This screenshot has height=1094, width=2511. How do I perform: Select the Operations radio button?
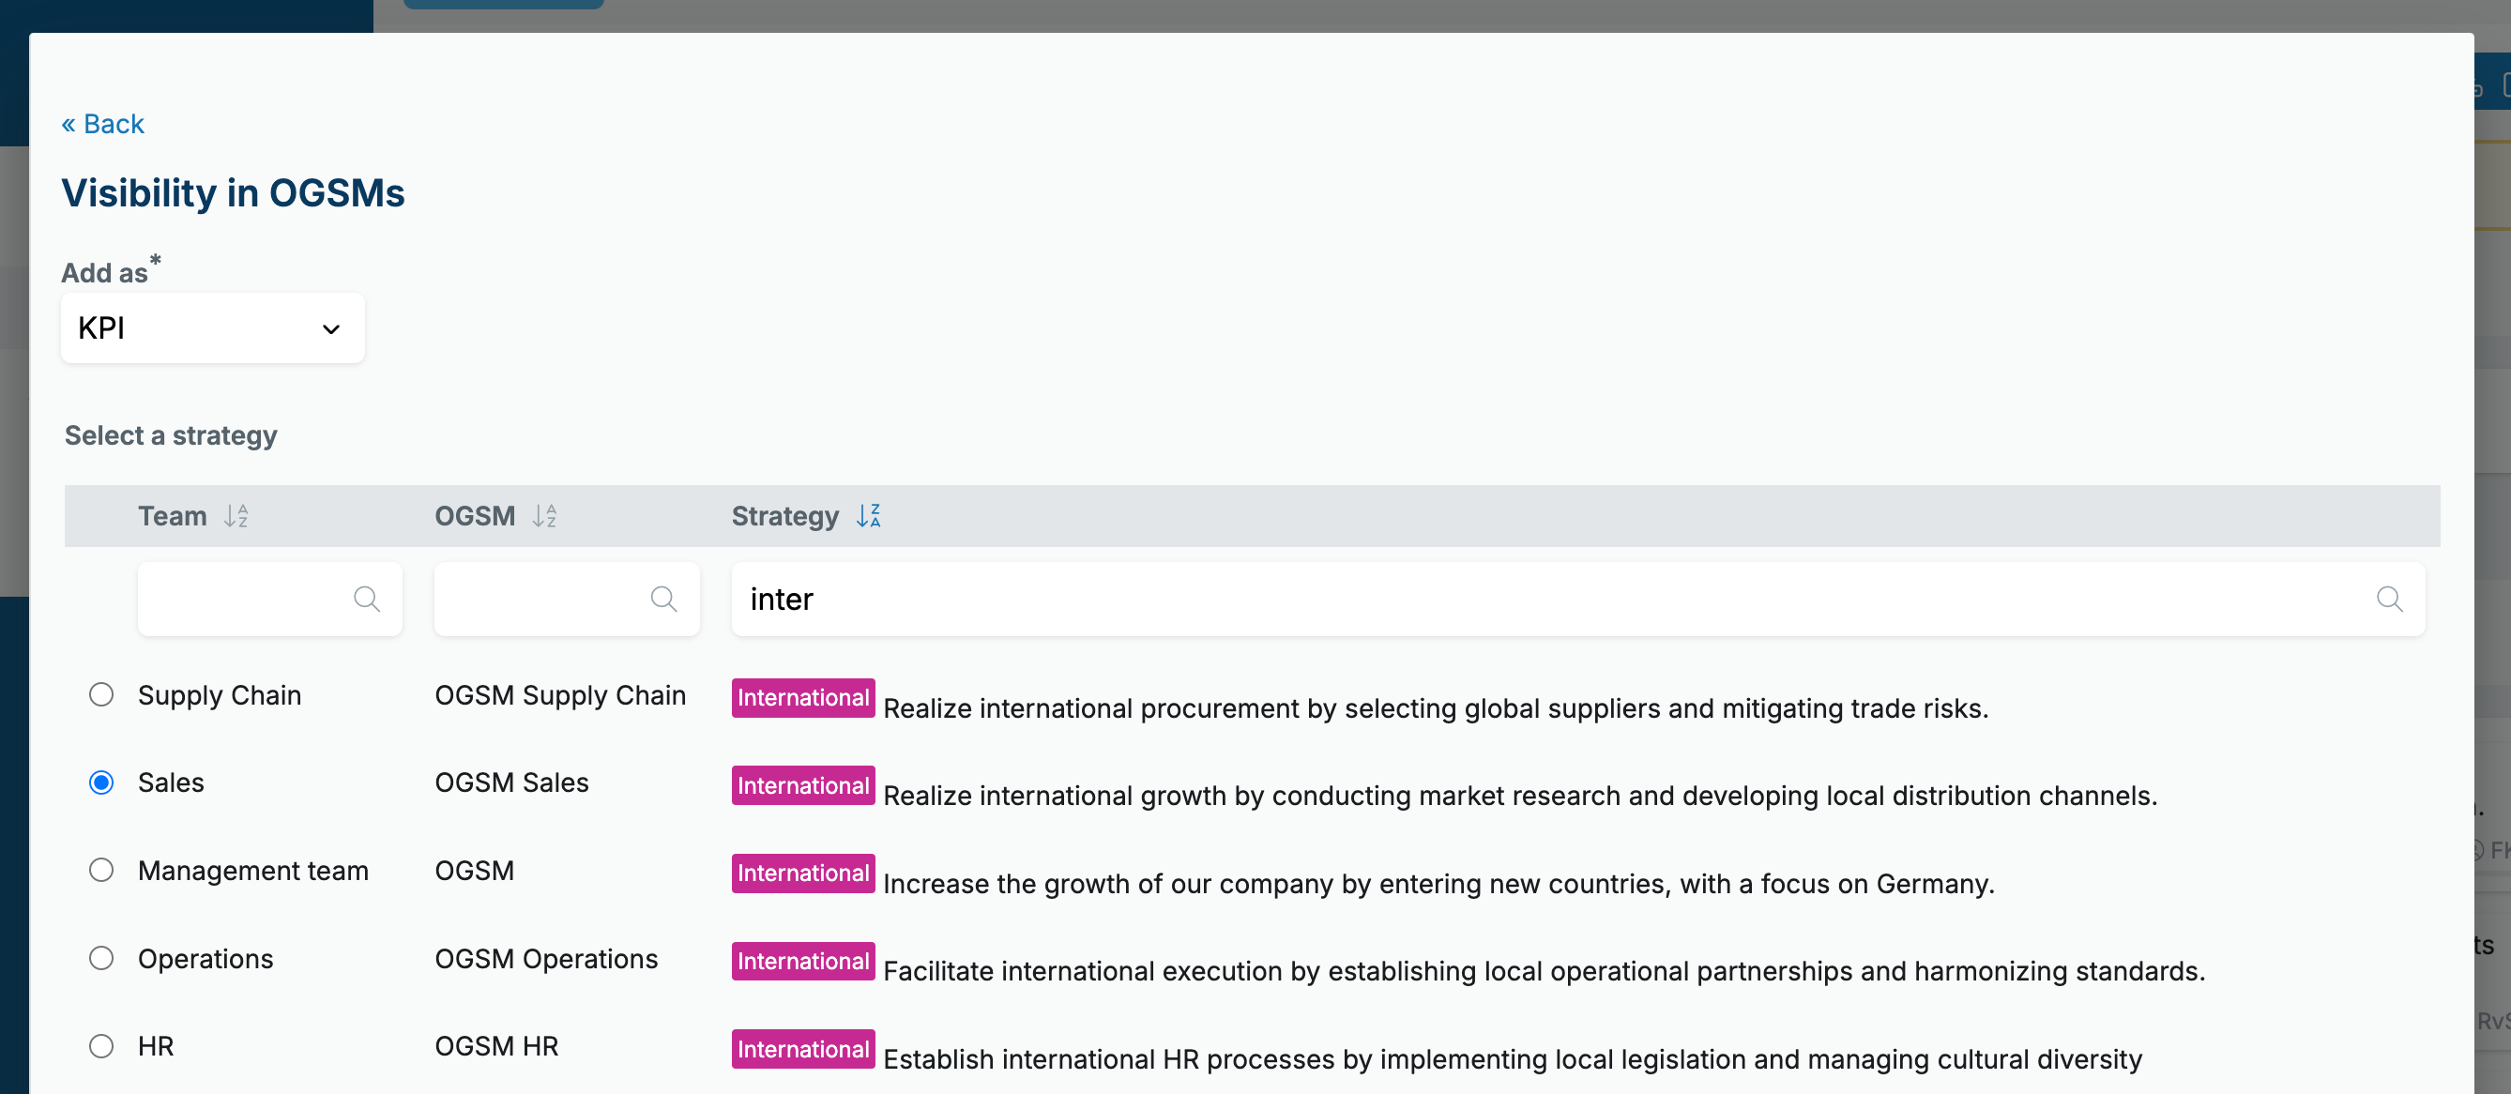[x=101, y=959]
